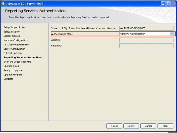Screen dimensions: 177x133
Task: Select Upgrade Progress step
Action: [13, 75]
